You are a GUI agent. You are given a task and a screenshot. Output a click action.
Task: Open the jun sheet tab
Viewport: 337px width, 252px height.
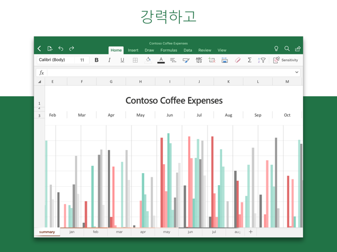tap(190, 232)
